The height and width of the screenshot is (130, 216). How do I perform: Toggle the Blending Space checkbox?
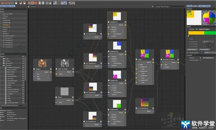point(202,53)
